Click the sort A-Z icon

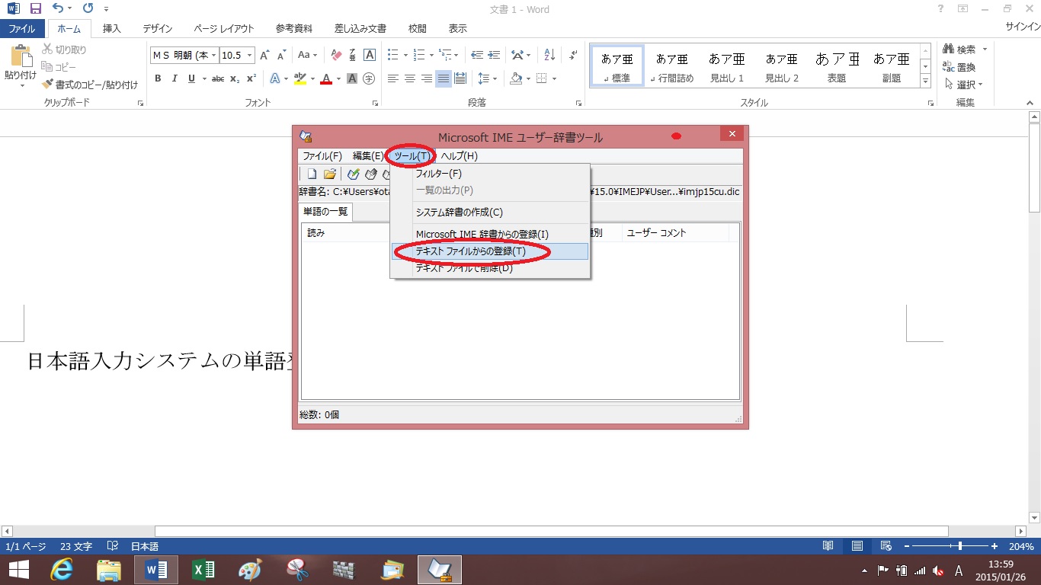[x=549, y=55]
